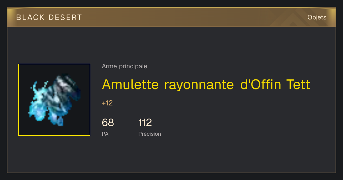Screen dimensions: 343x180
Task: Click the PA stat label
Action: (105, 134)
